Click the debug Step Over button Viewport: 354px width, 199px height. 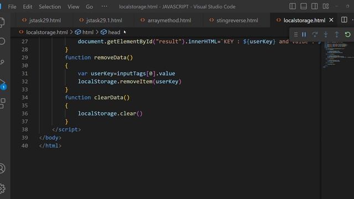pyautogui.click(x=315, y=34)
